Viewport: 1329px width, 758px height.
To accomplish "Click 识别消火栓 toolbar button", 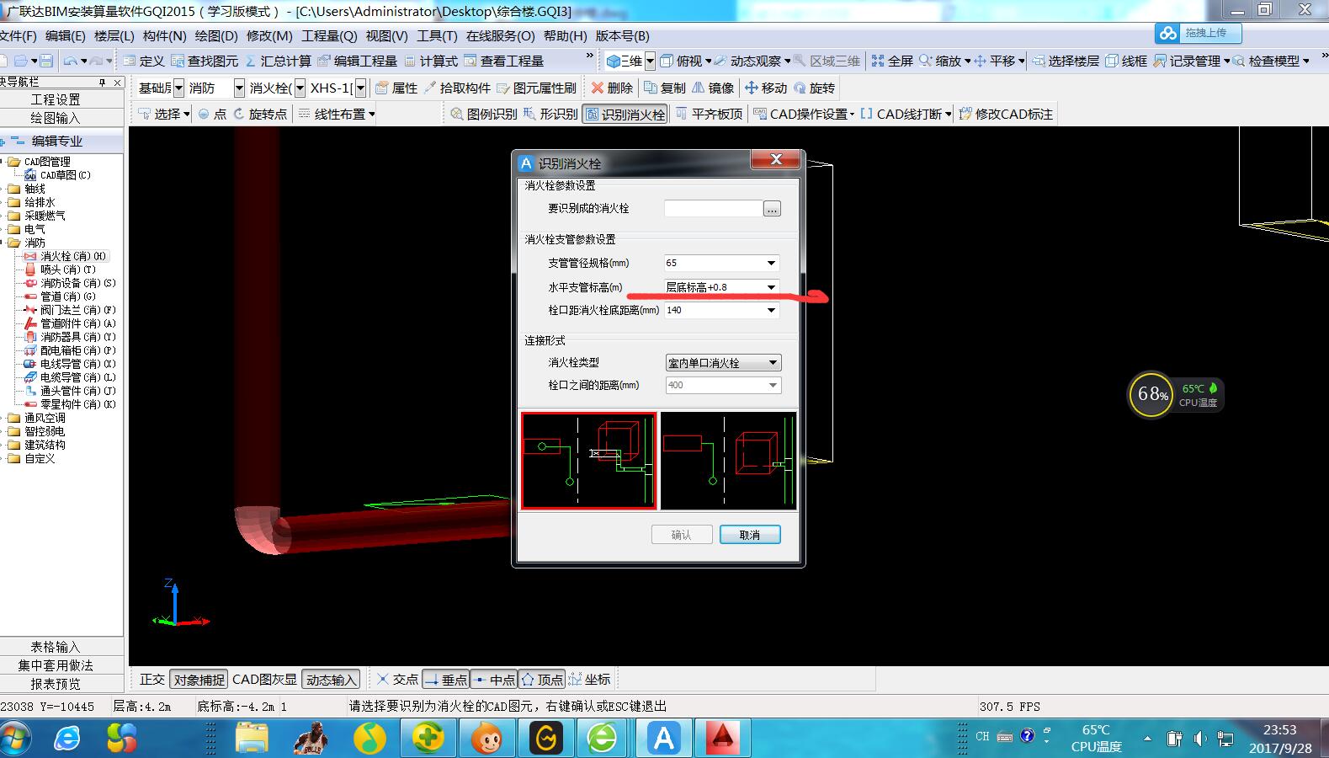I will click(x=625, y=114).
